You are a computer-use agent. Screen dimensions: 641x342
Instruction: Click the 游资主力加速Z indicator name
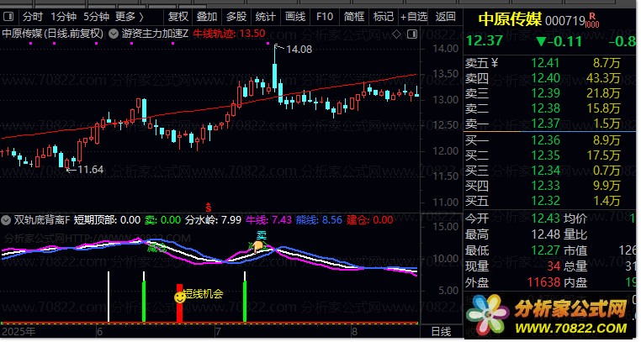click(155, 34)
